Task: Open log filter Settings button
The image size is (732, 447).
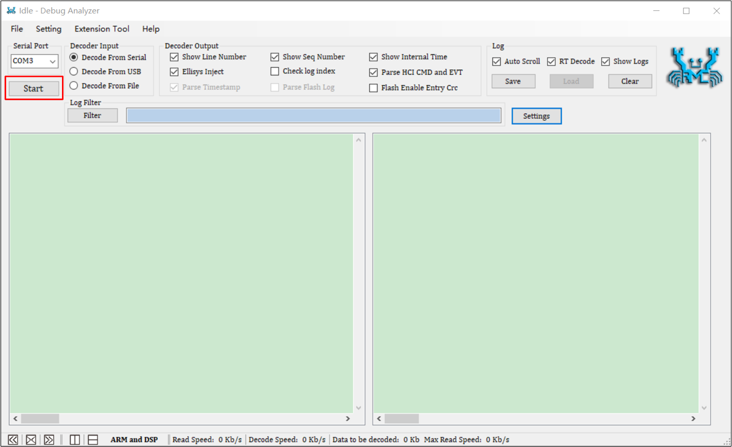Action: click(536, 116)
